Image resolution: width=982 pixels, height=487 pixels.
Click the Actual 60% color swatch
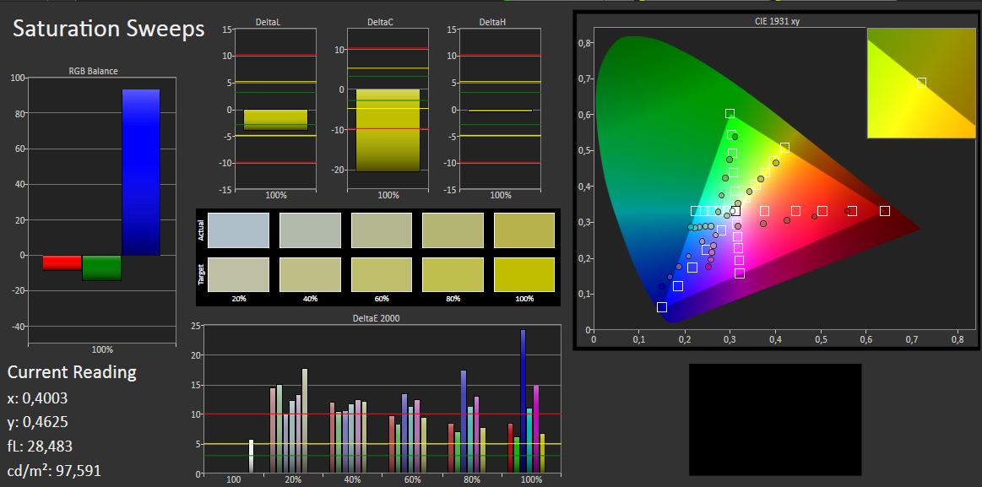[382, 230]
